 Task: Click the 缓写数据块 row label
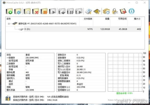tap(63, 78)
